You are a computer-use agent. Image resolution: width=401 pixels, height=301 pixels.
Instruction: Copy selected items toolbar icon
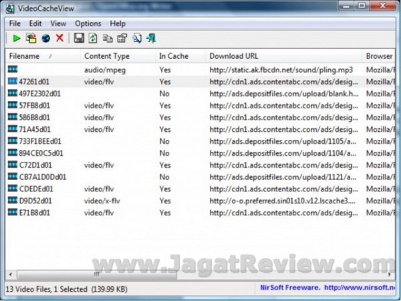(x=108, y=38)
